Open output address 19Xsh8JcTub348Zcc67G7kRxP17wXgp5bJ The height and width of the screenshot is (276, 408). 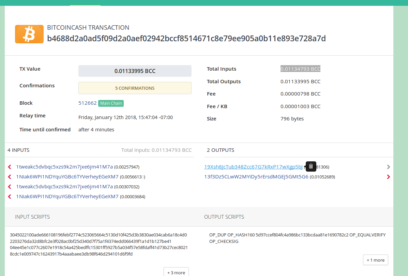[x=253, y=167]
